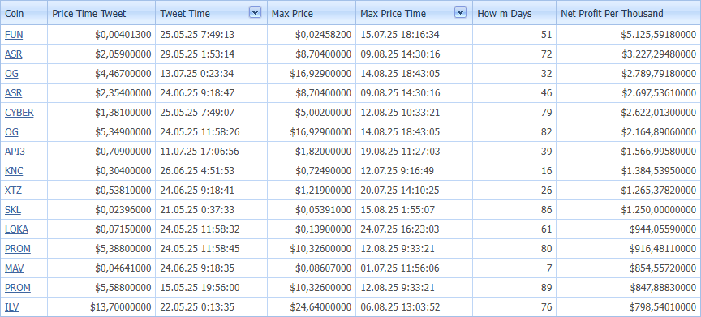This screenshot has height=317, width=701.
Task: Open the SKL coin link
Action: 13,210
